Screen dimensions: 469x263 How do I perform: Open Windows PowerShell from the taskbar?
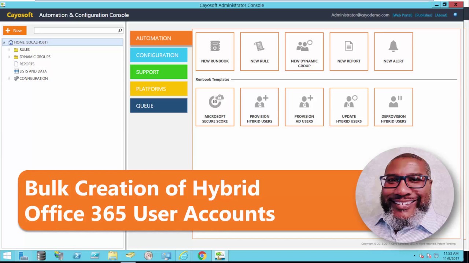[x=77, y=256]
